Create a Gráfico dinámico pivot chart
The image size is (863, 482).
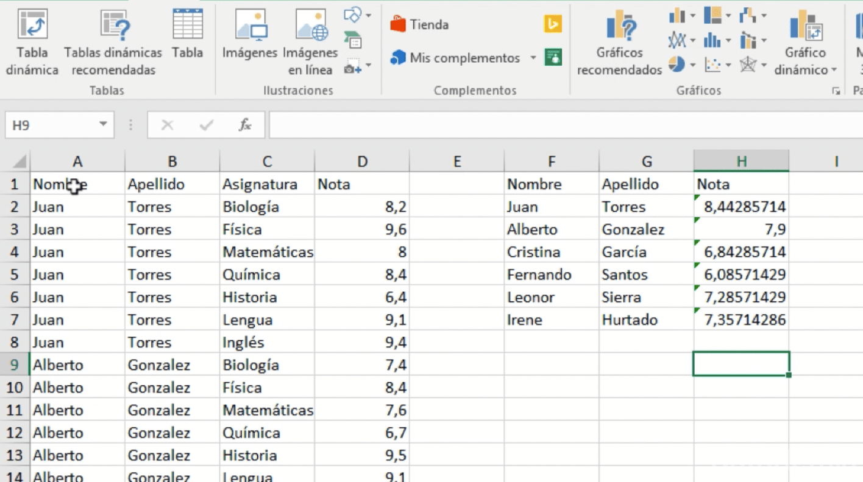tap(804, 41)
